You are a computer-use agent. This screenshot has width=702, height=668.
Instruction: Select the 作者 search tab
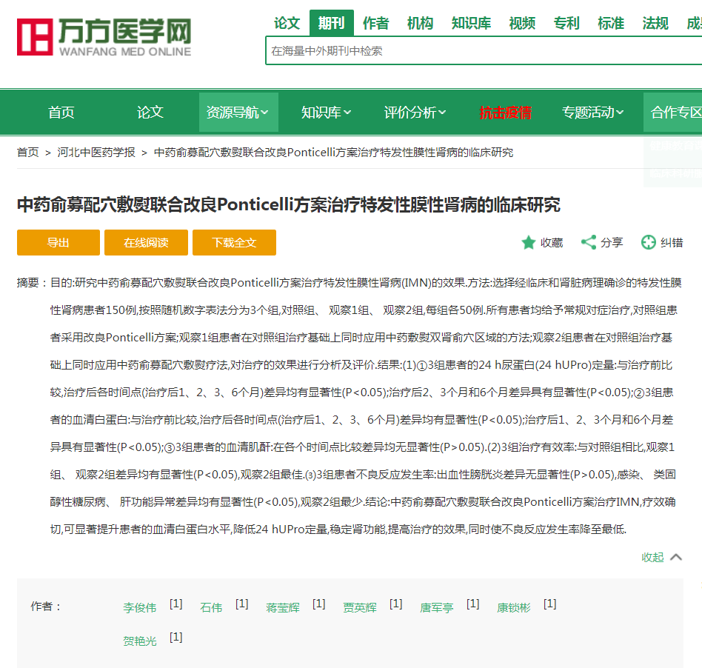pyautogui.click(x=376, y=23)
